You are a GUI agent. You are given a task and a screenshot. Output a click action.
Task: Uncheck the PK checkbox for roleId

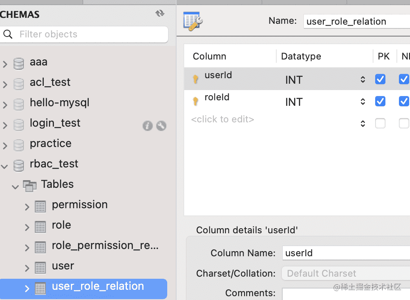pos(380,101)
